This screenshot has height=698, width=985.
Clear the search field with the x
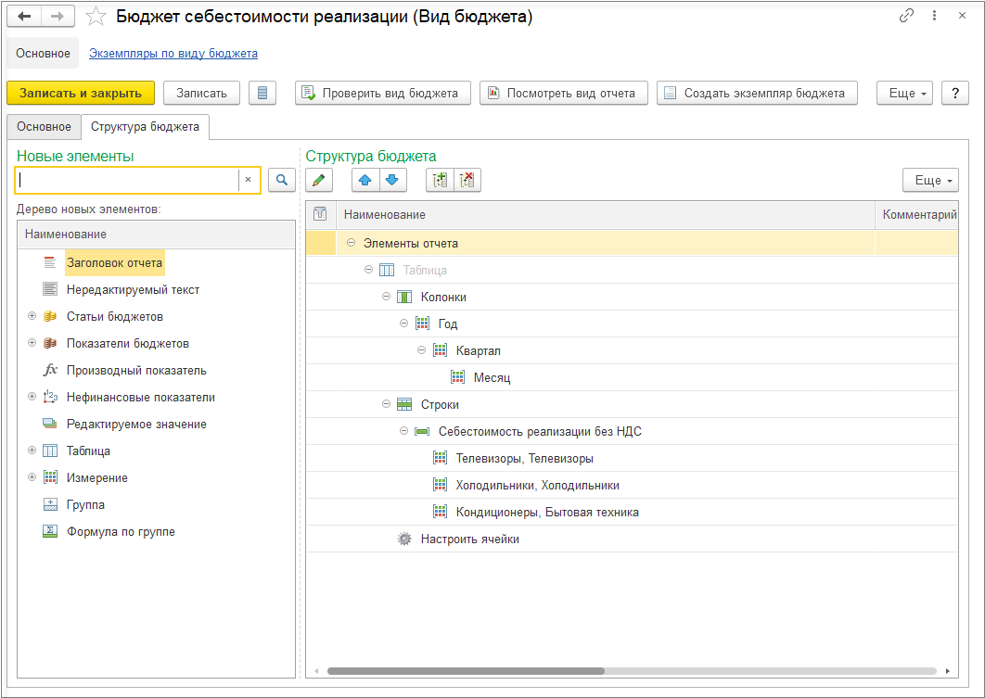click(x=248, y=180)
